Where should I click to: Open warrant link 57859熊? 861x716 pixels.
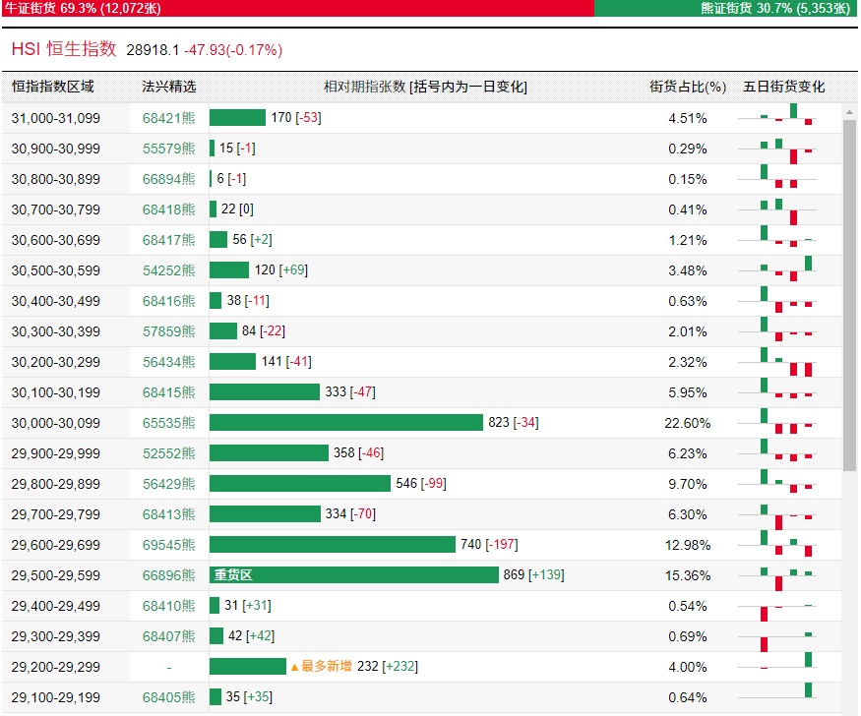click(168, 331)
